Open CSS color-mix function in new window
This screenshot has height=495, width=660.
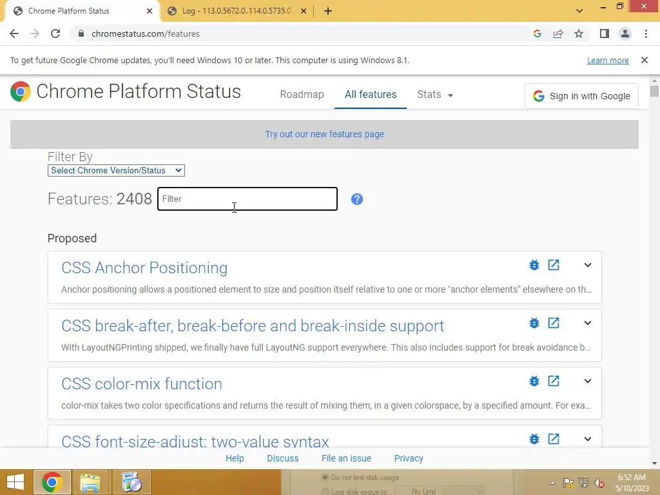[x=554, y=381]
